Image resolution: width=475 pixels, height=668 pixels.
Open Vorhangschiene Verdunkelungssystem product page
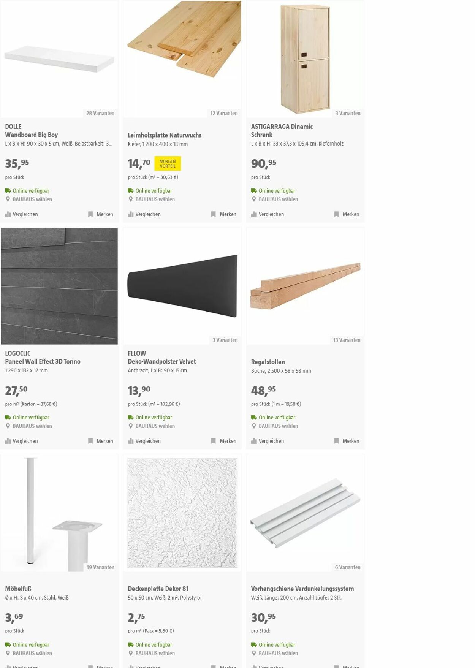tap(302, 589)
